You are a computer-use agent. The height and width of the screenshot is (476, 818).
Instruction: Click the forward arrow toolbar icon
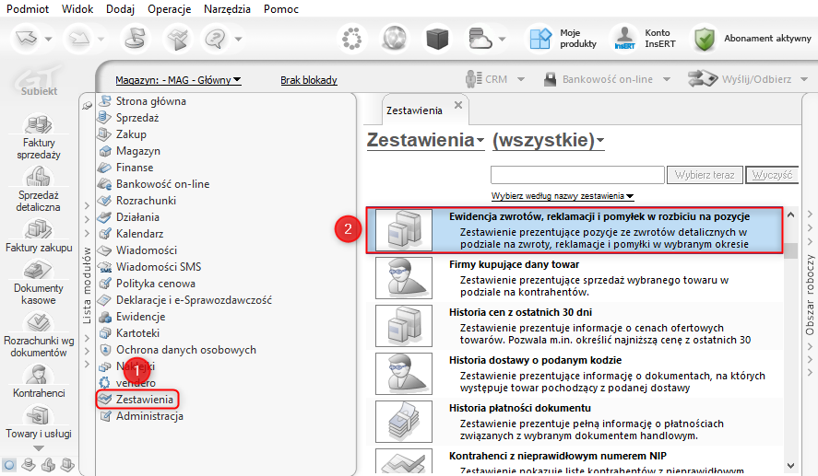point(79,39)
